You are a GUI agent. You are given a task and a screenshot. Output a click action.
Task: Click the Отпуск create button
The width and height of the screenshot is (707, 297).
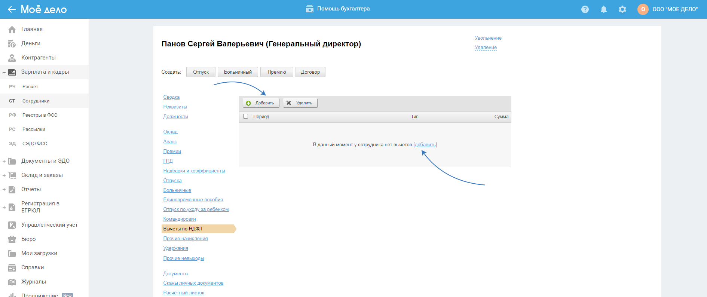click(x=201, y=72)
